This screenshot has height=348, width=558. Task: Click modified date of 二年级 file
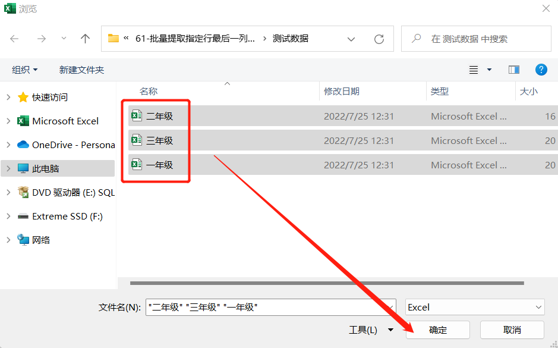pyautogui.click(x=359, y=117)
